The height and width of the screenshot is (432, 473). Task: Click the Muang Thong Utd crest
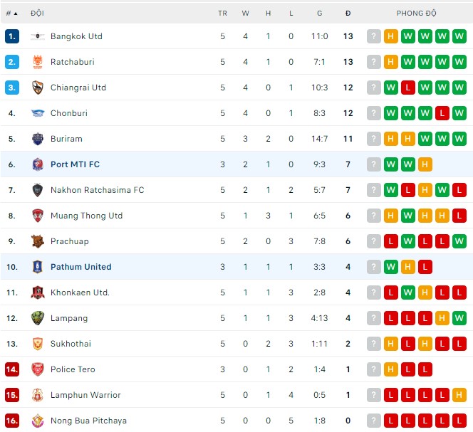(38, 216)
